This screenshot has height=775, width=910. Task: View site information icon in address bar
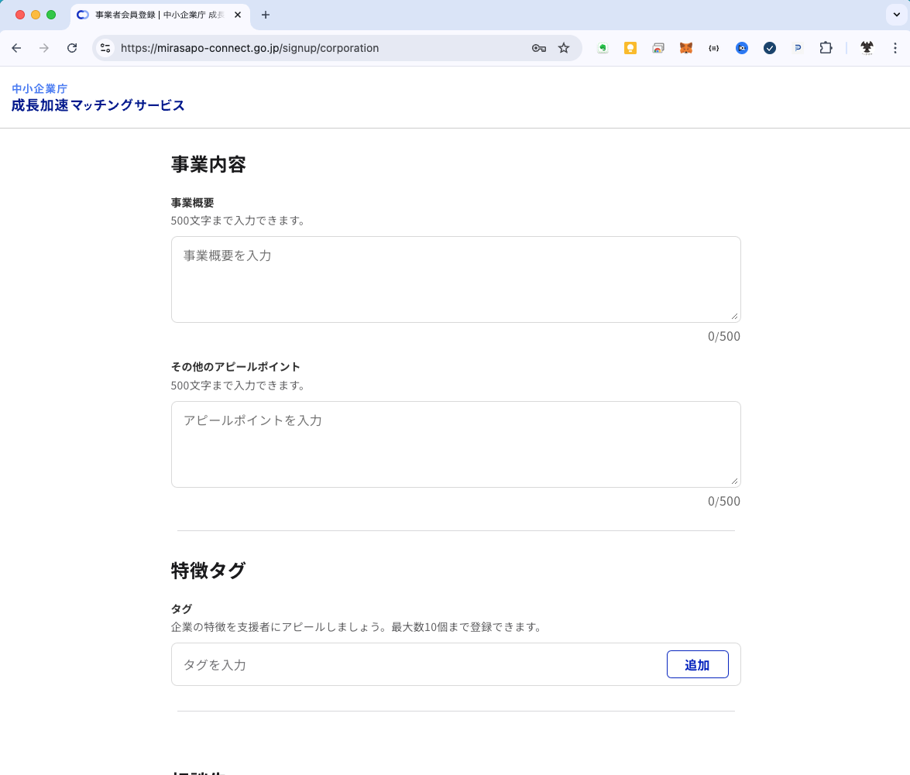coord(106,48)
